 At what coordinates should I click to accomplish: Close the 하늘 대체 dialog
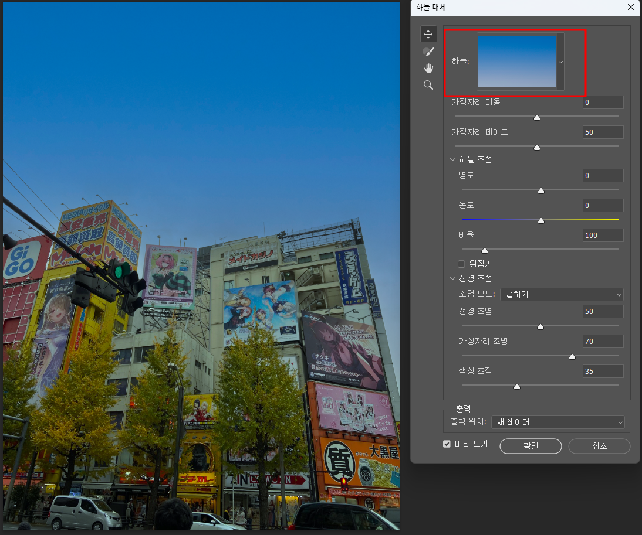pyautogui.click(x=630, y=8)
